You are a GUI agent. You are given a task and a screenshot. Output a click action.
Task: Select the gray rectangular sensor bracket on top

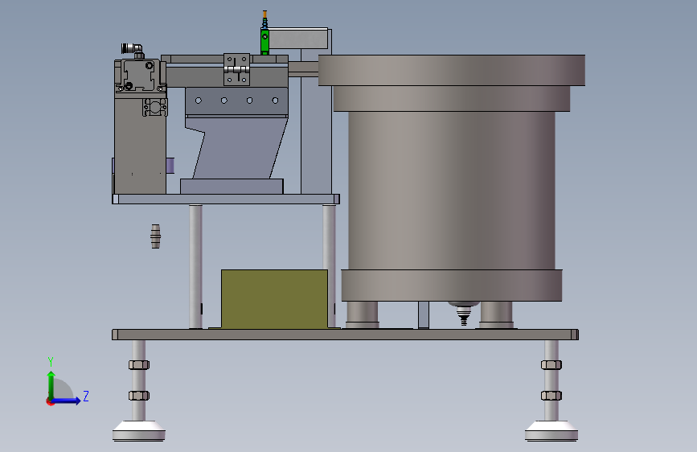pyautogui.click(x=298, y=39)
